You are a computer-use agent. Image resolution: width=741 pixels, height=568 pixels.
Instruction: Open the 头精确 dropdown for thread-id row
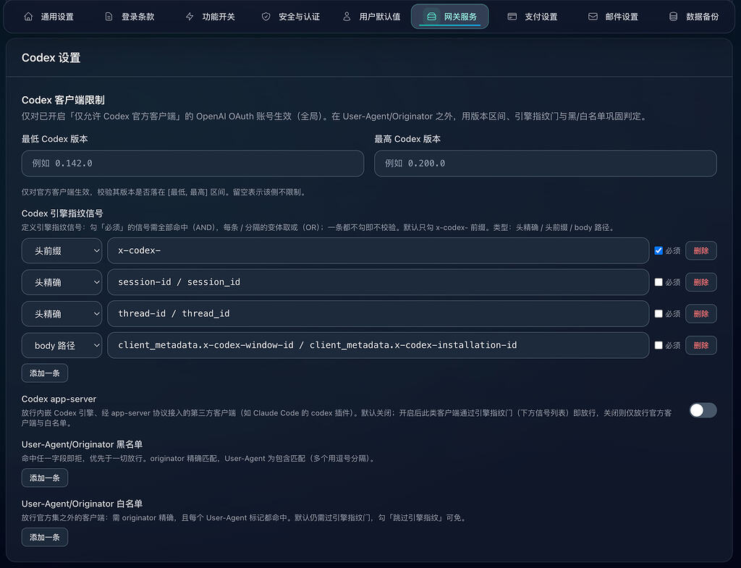[x=62, y=314]
